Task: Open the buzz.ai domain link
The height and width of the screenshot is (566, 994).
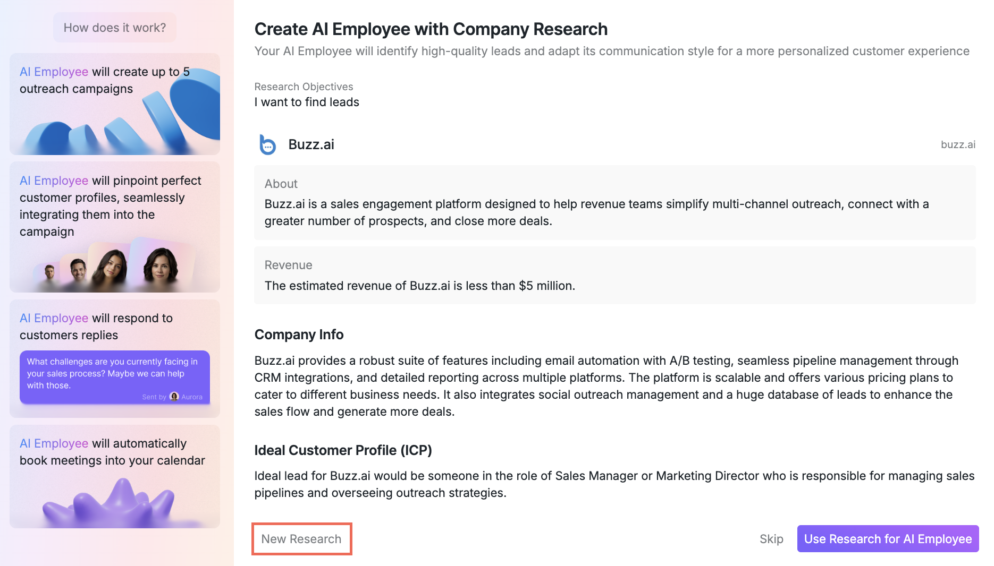Action: pyautogui.click(x=958, y=144)
